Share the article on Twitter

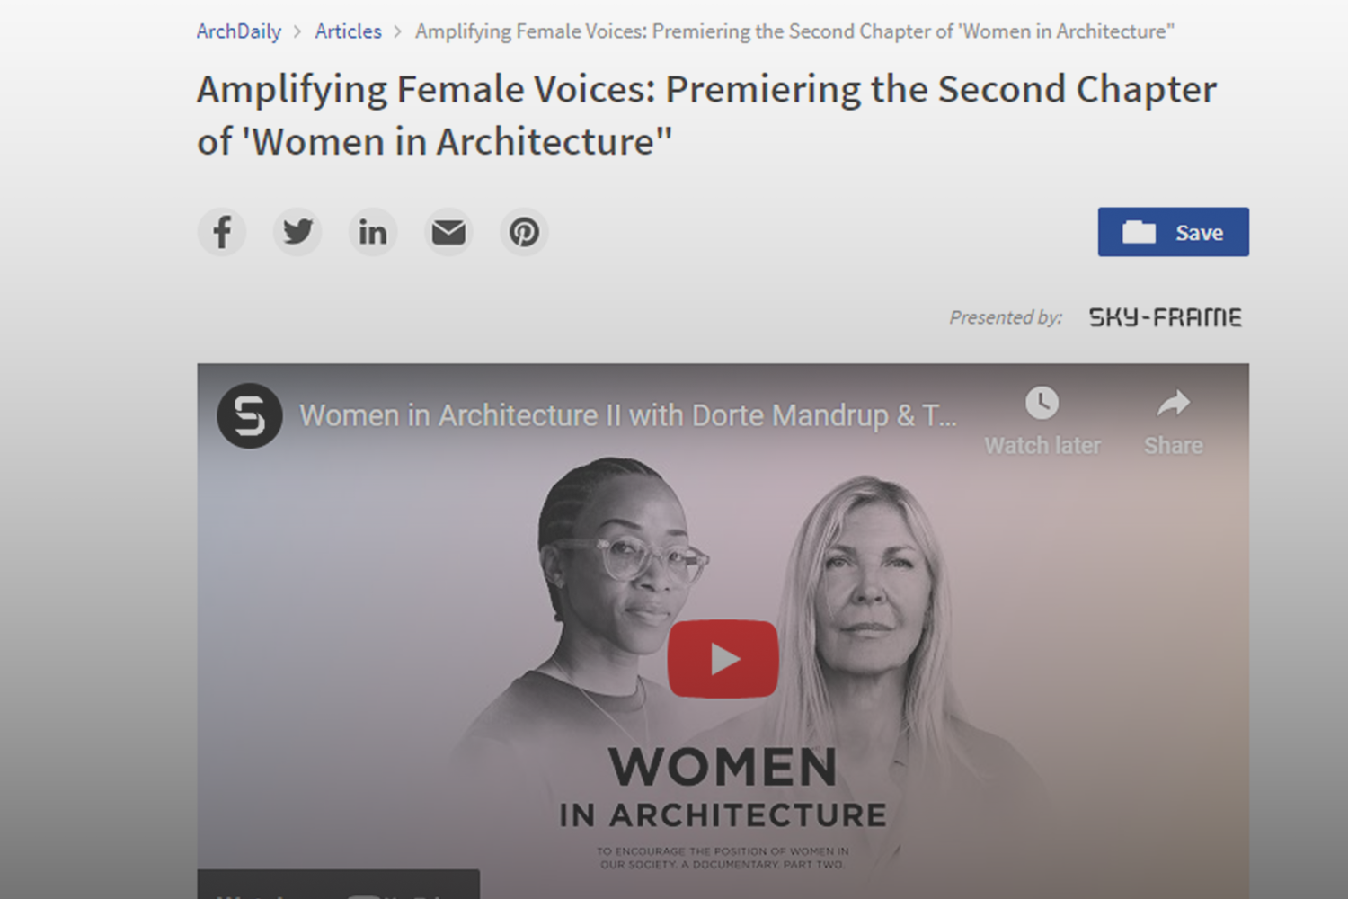(x=297, y=232)
